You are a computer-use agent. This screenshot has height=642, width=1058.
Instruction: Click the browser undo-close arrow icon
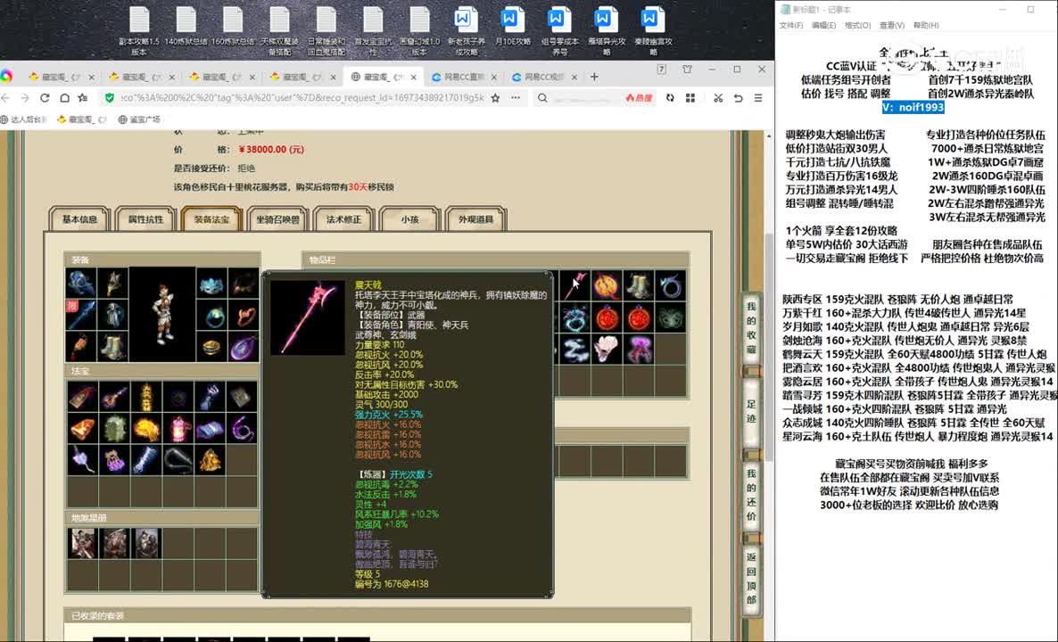pyautogui.click(x=738, y=98)
